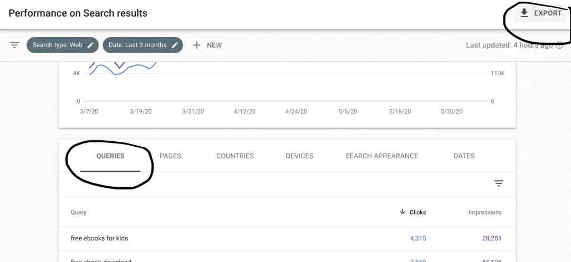Viewport: 571px width, 262px height.
Task: Switch to the PAGES tab
Action: pyautogui.click(x=170, y=156)
